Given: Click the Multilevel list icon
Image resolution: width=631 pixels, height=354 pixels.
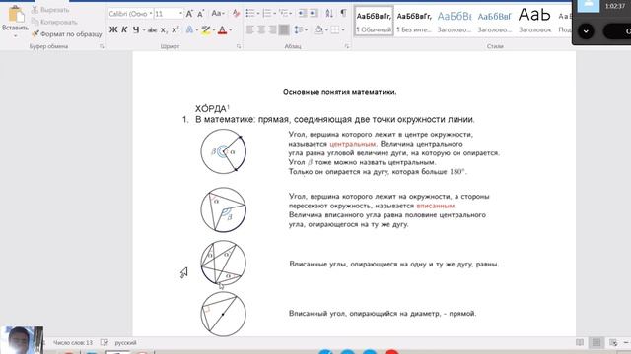Looking at the screenshot, I should pos(284,13).
